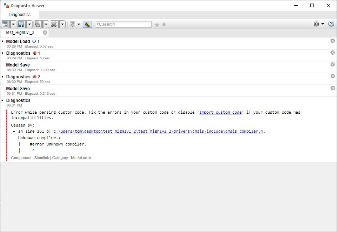337x232 pixels.
Task: Open dropdown arrow beside the save icon
Action: [x=30, y=24]
